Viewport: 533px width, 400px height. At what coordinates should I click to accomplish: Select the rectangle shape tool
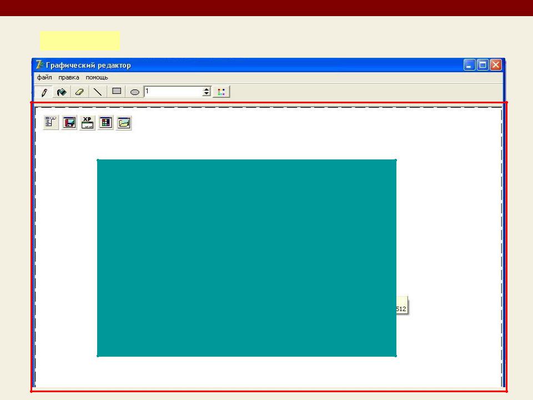[x=116, y=92]
